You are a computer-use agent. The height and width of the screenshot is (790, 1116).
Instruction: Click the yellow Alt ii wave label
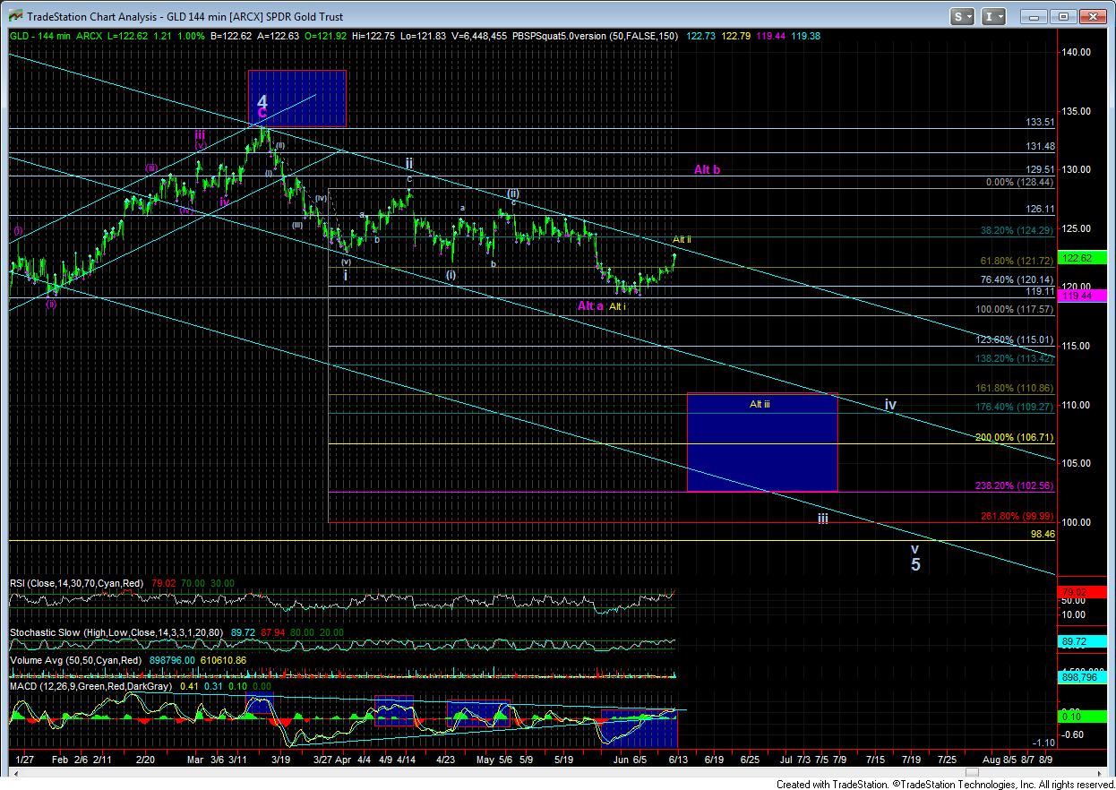(x=682, y=240)
